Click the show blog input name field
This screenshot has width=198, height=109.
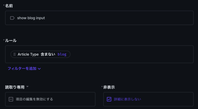pyautogui.click(x=99, y=18)
